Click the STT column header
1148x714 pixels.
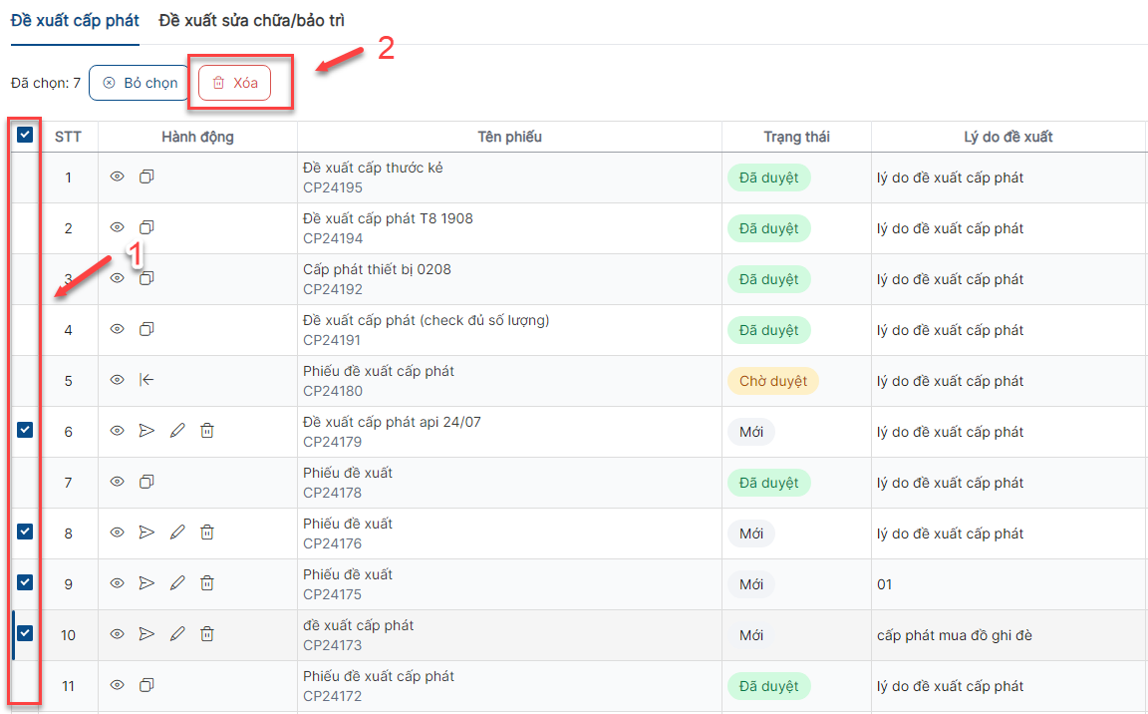click(68, 137)
